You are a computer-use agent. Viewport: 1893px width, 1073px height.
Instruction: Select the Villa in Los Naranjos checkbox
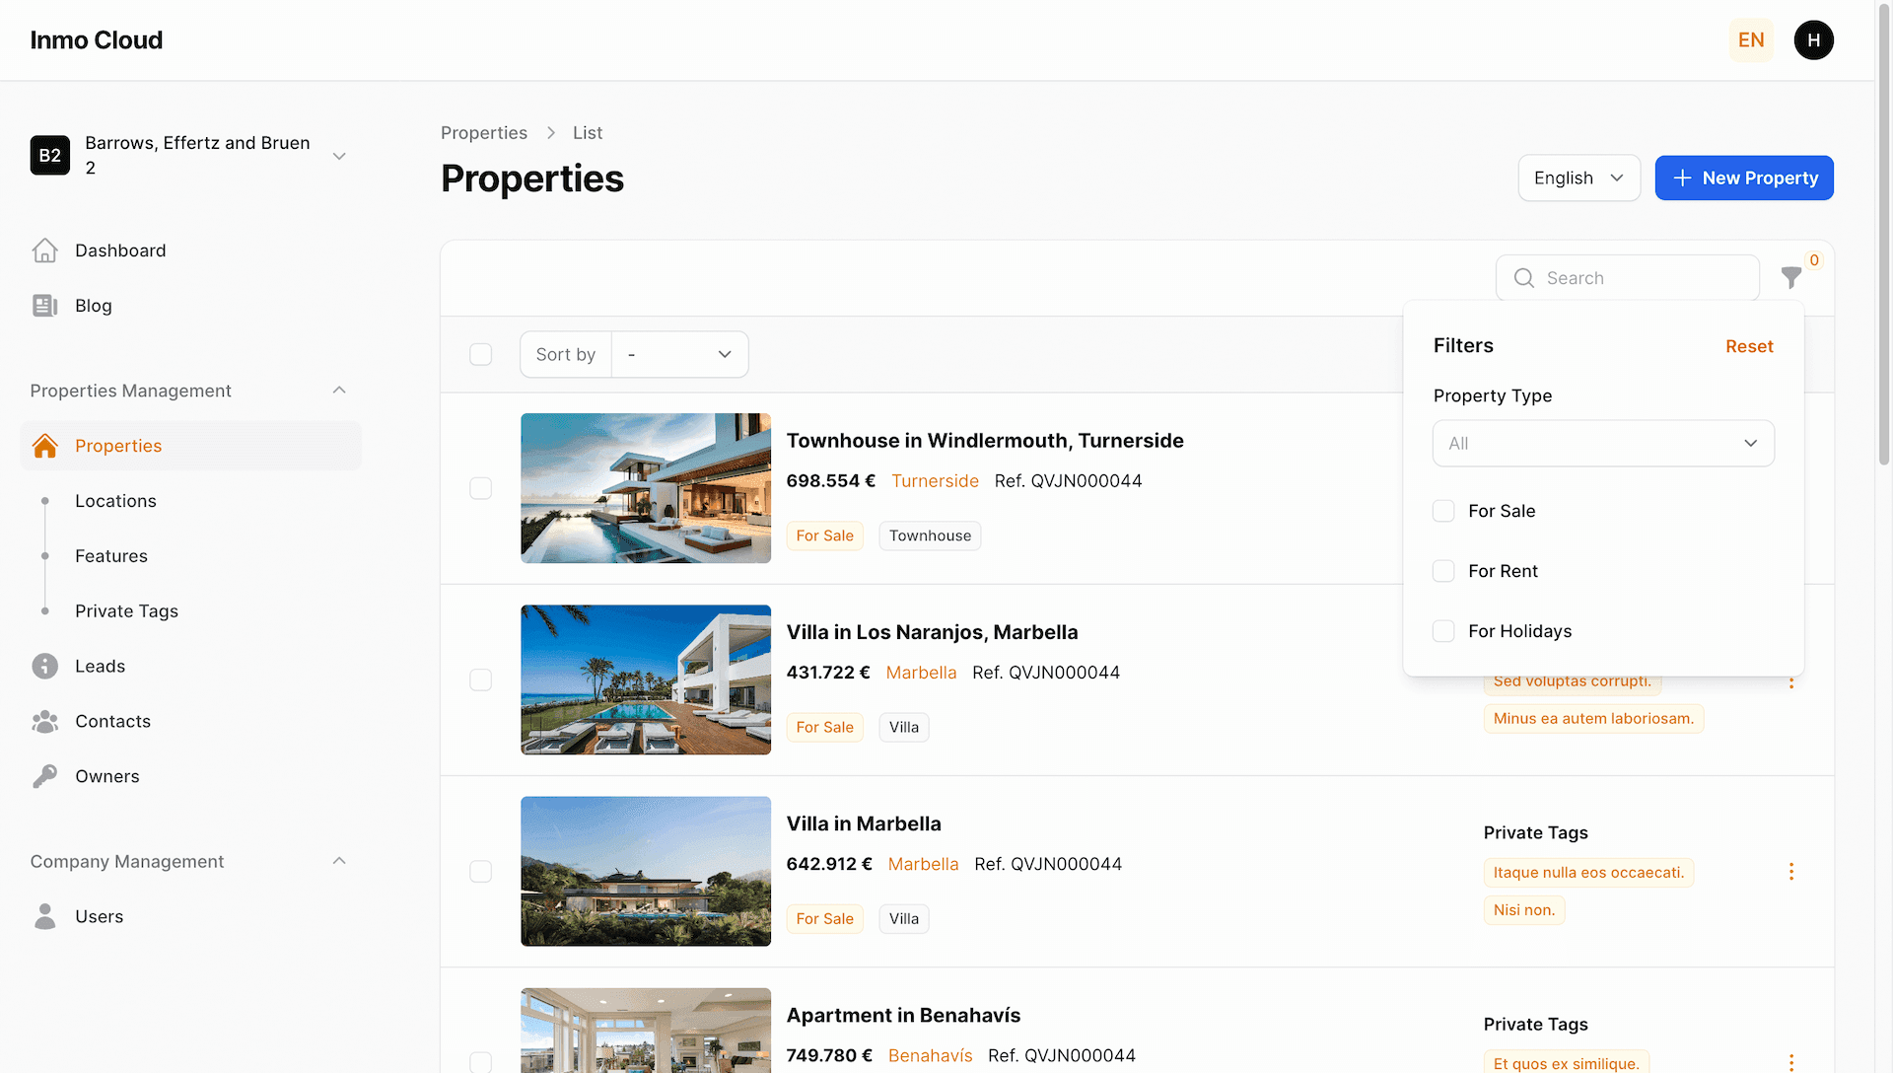[480, 680]
